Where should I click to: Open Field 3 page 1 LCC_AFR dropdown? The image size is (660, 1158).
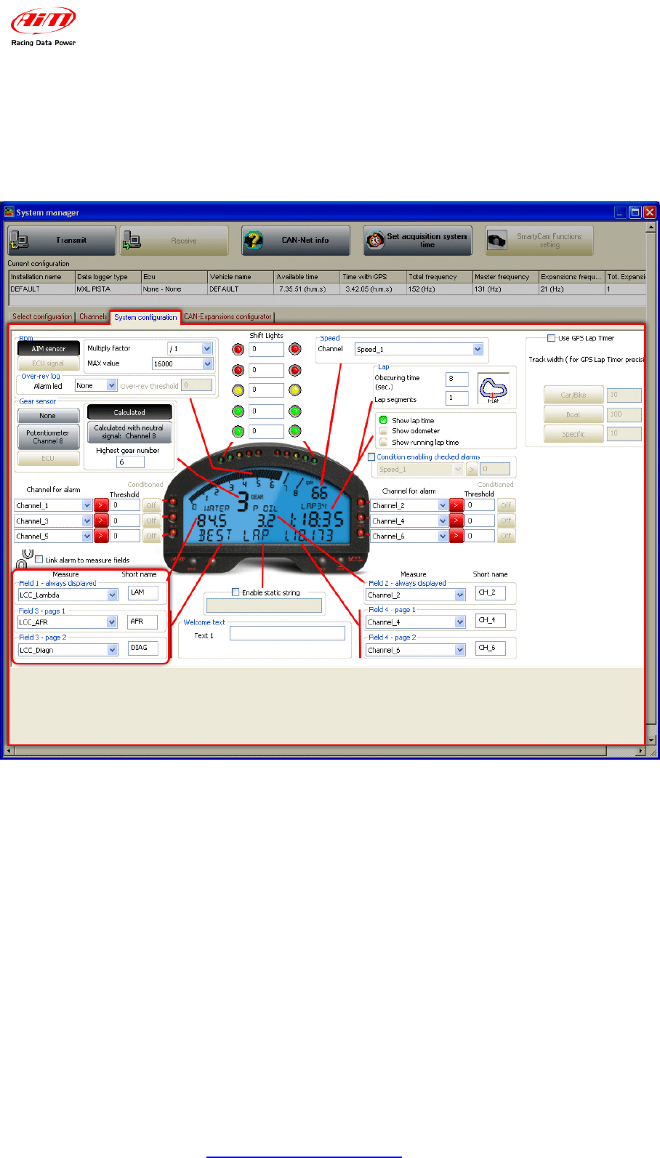[113, 622]
